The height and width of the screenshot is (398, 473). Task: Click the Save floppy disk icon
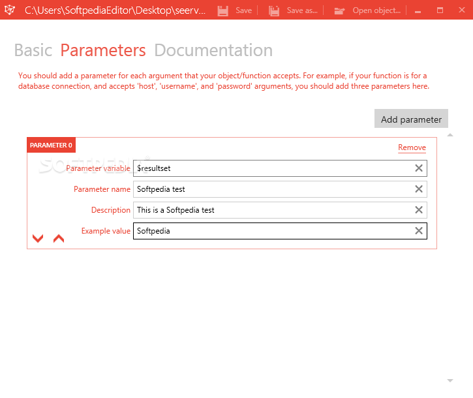coord(223,10)
